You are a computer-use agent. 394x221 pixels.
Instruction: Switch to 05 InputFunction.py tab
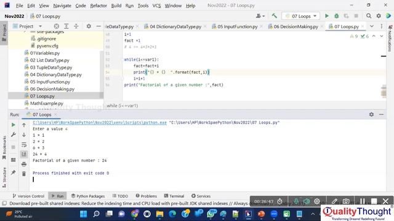[237, 26]
